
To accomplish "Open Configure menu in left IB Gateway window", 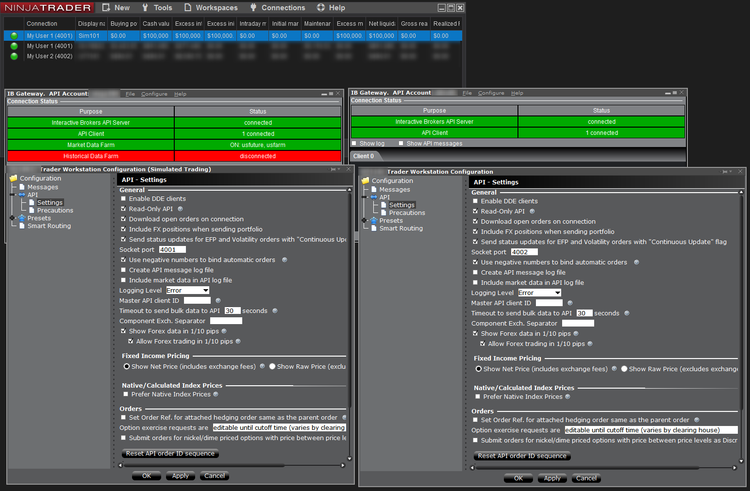I will 154,94.
